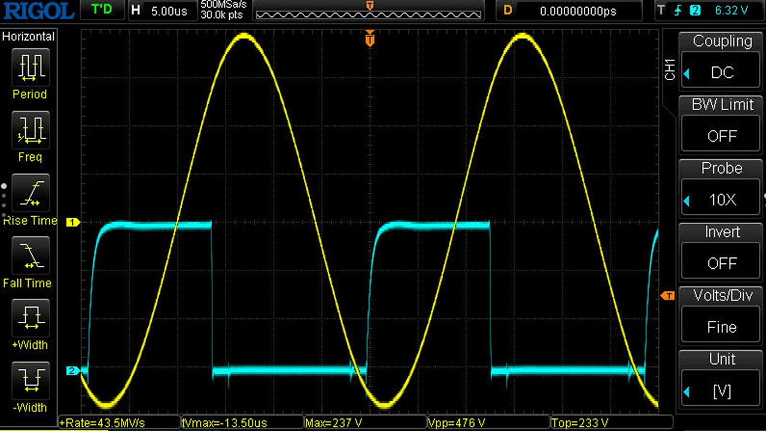766x431 pixels.
Task: Click the 6.32 V trigger level readout
Action: pos(731,10)
